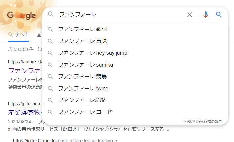
Task: Click magnifier icon beside twice suggestion
Action: [x=50, y=88]
